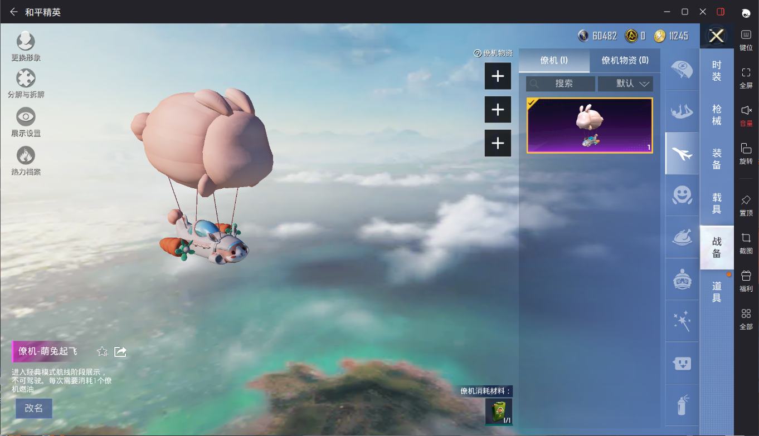Viewport: 759px width, 436px height.
Task: Favorite 萌兔起飞 with the star icon
Action: (x=102, y=351)
